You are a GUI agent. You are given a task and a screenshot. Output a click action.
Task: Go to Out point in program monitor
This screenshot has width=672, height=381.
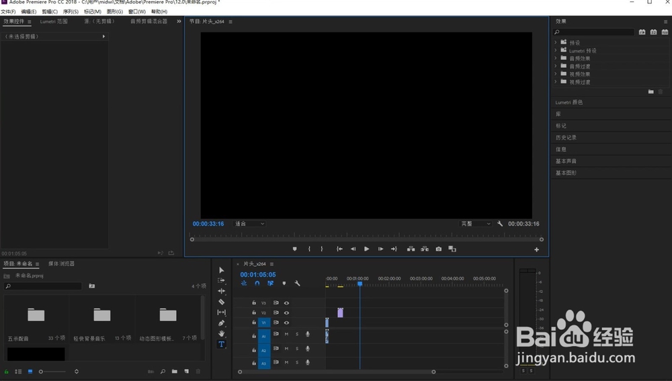click(394, 249)
